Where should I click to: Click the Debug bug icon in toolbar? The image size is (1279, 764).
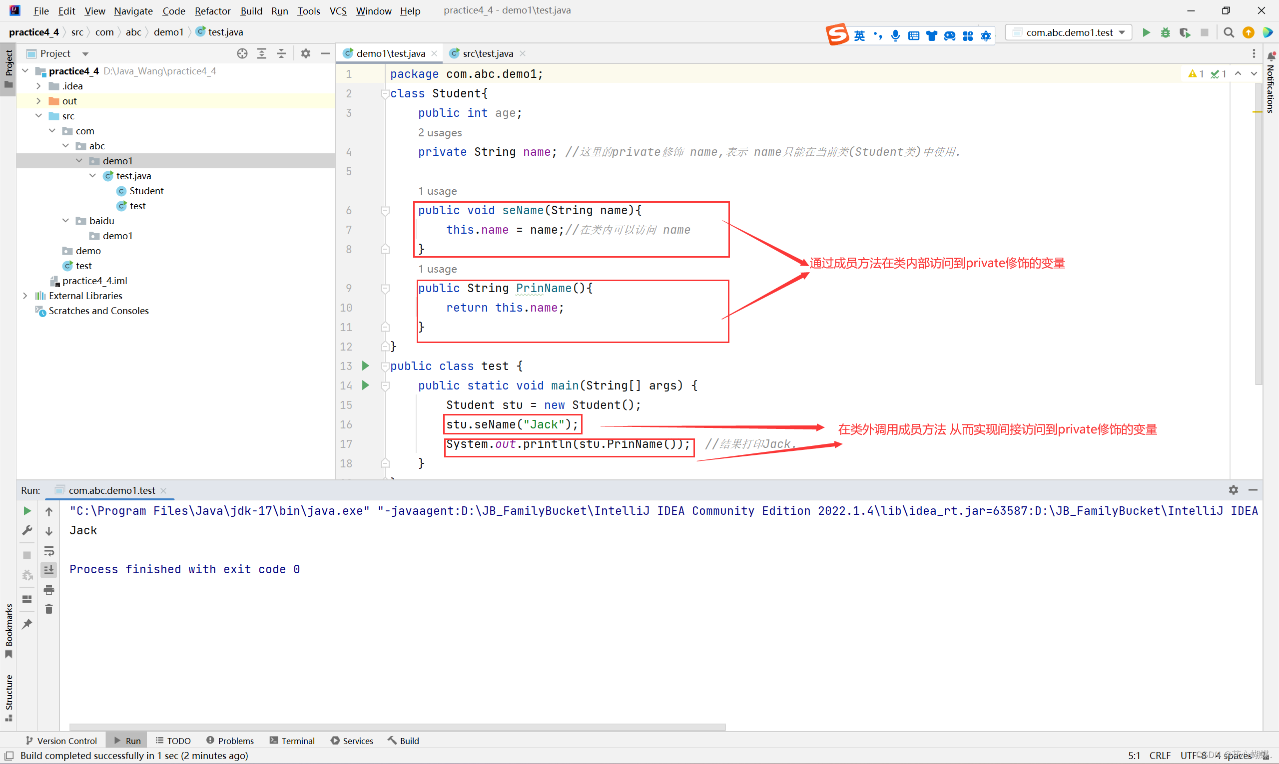click(x=1165, y=32)
